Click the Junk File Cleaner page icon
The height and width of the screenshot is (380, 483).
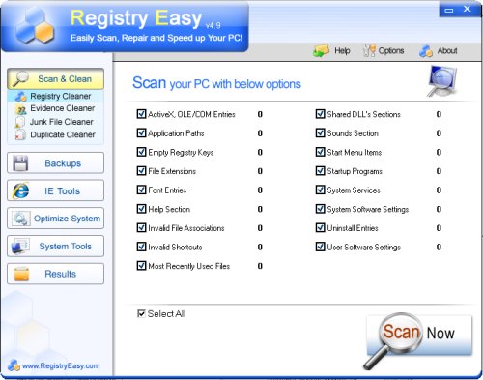(x=20, y=122)
